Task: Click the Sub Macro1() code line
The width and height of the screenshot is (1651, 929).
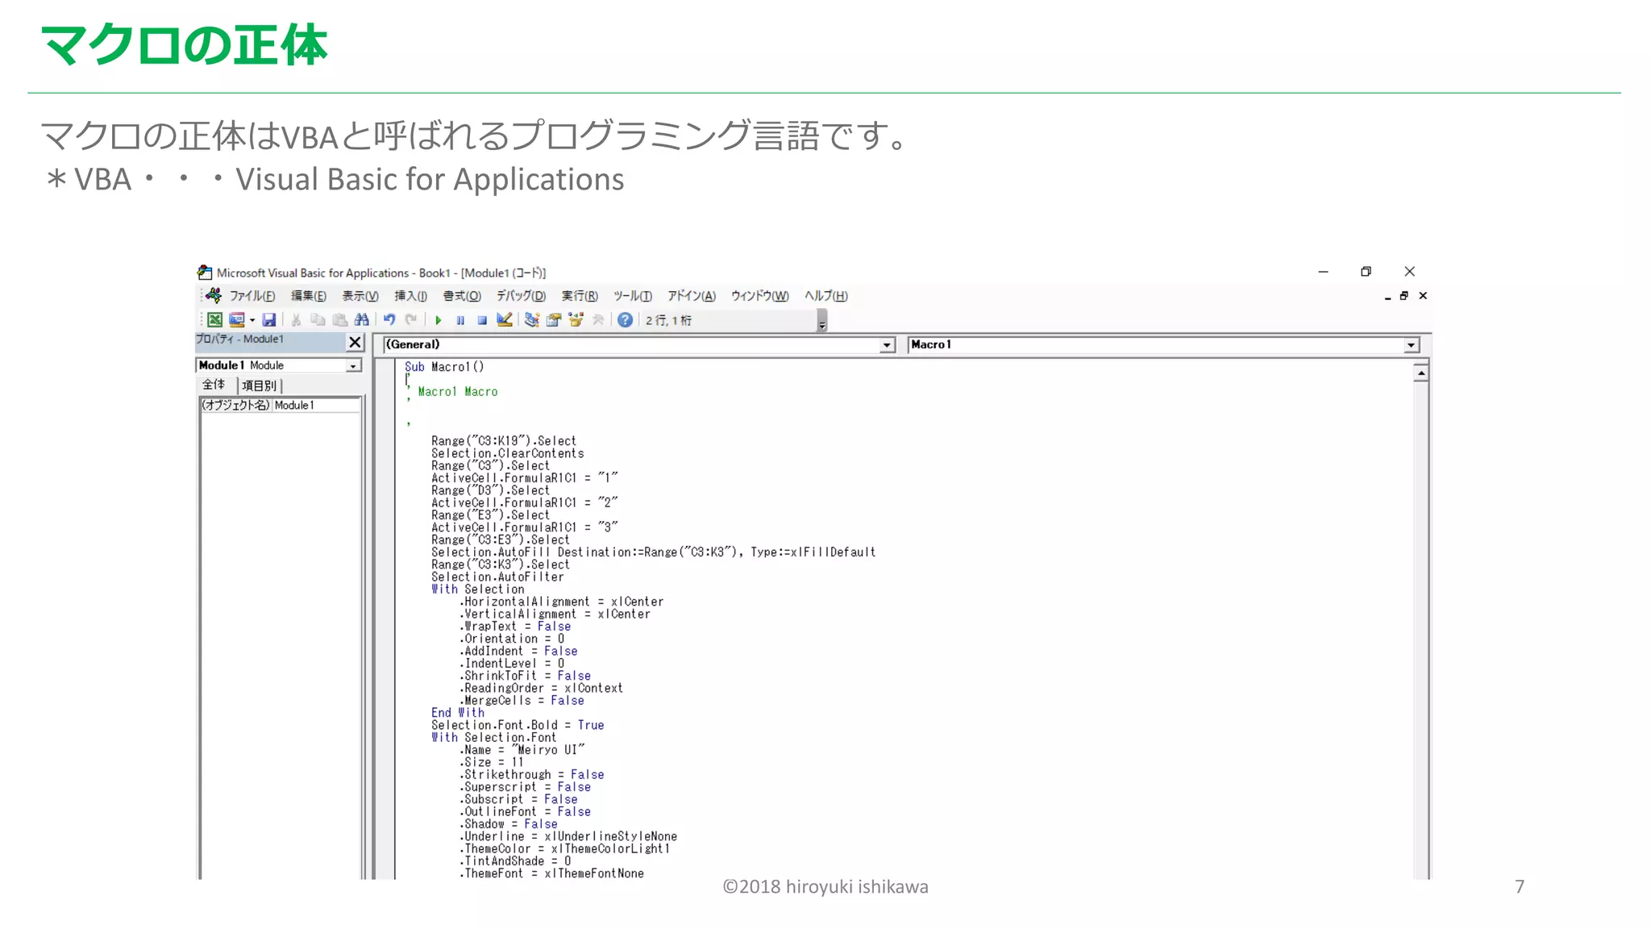Action: click(x=444, y=367)
